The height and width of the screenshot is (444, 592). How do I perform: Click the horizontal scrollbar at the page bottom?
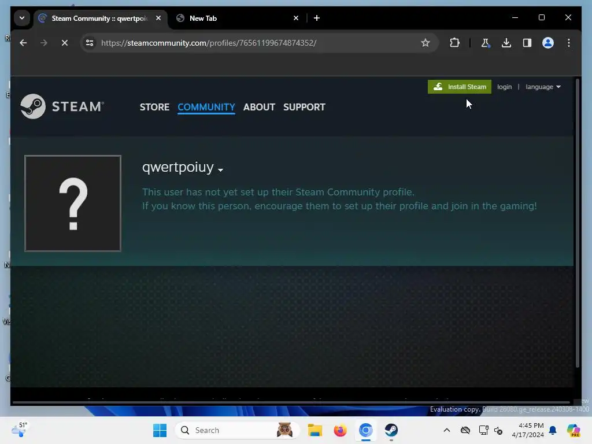(291, 402)
